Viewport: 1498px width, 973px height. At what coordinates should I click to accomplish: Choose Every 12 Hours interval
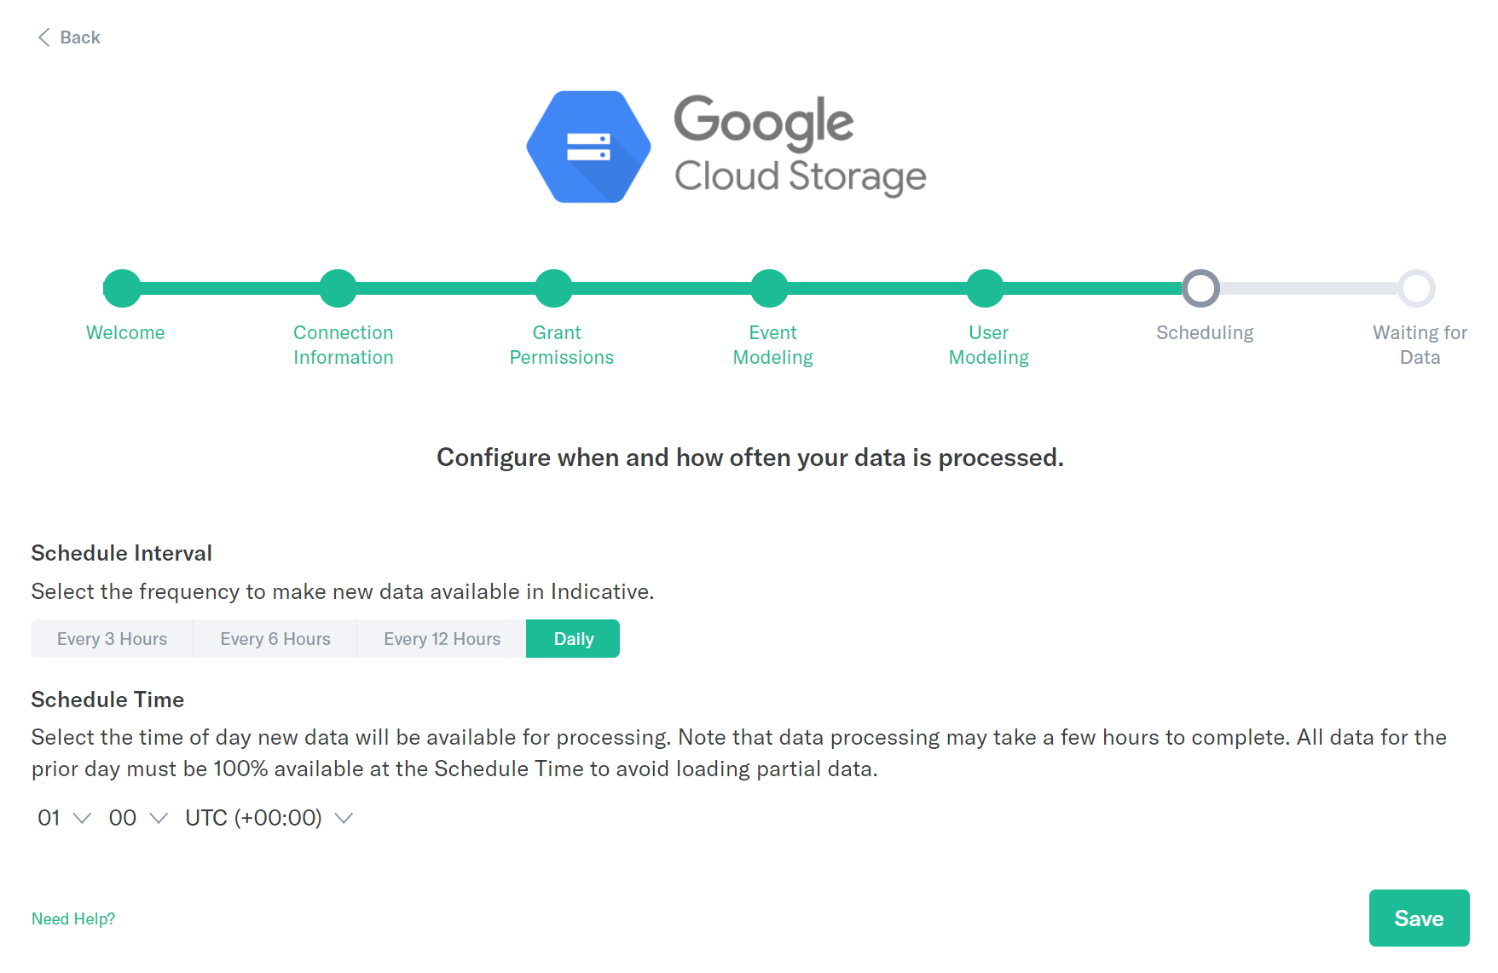[442, 639]
